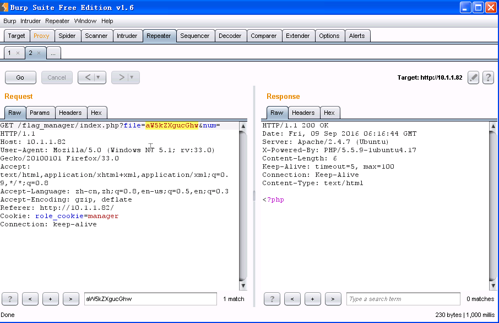Click the <?php text in the response
Viewport: 499px width, 323px height.
click(x=273, y=199)
